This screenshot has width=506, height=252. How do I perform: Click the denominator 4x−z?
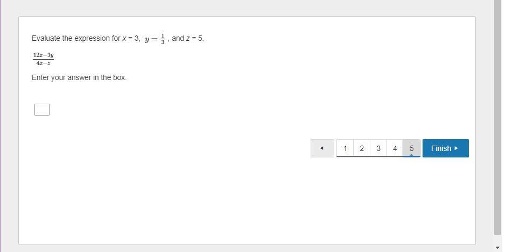point(43,63)
